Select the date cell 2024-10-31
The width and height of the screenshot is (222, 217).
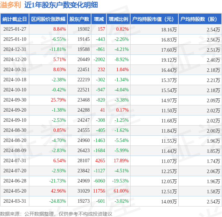(15, 70)
